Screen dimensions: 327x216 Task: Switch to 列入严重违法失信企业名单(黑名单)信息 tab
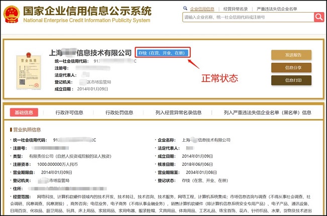[268, 113]
